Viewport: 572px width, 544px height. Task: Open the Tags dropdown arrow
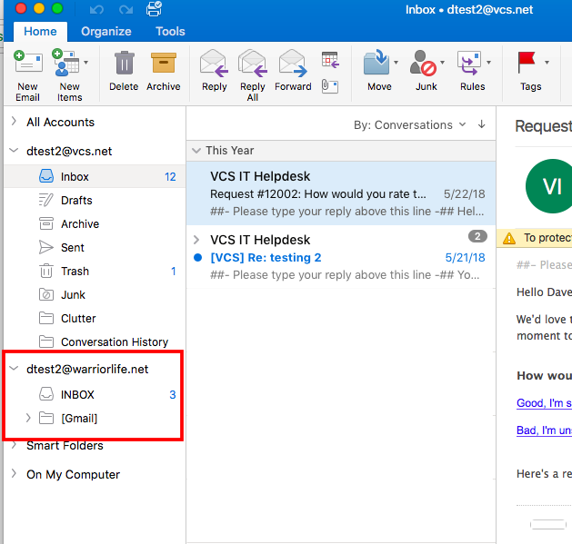547,63
